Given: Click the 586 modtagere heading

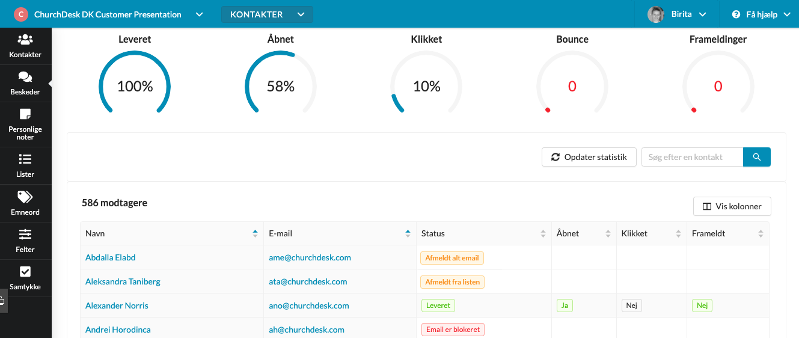Looking at the screenshot, I should point(114,203).
